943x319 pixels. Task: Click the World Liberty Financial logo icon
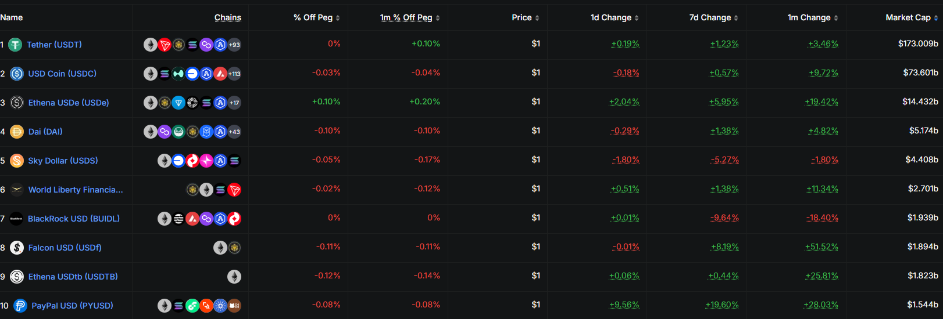17,190
